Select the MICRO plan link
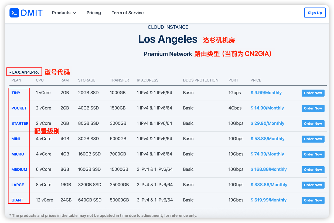Screen dimensions: 334x223 point(18,154)
